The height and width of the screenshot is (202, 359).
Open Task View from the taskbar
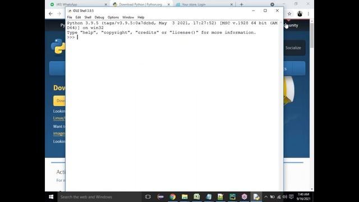[x=148, y=197]
